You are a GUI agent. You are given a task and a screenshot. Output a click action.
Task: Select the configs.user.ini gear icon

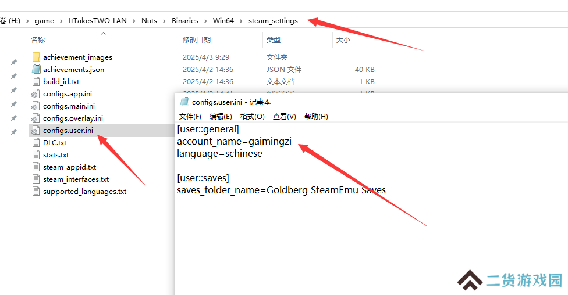tap(35, 130)
